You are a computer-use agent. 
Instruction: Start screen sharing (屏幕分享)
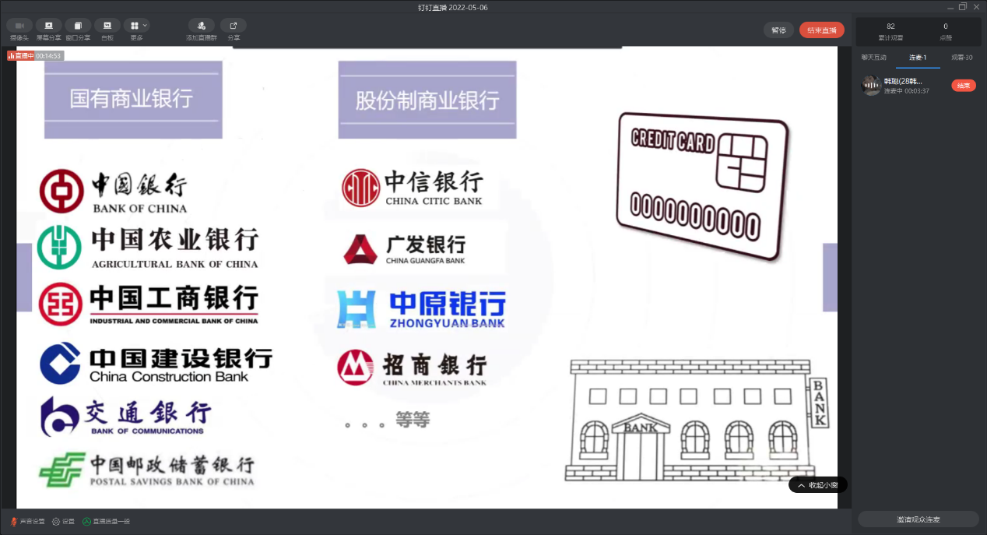[48, 26]
